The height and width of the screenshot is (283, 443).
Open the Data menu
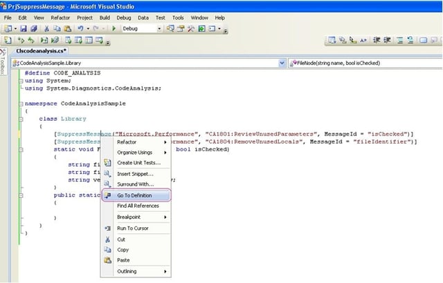143,18
